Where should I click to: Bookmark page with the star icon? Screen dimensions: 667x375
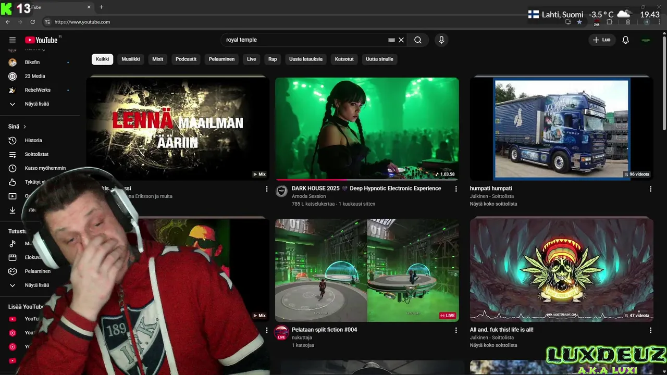pyautogui.click(x=579, y=22)
